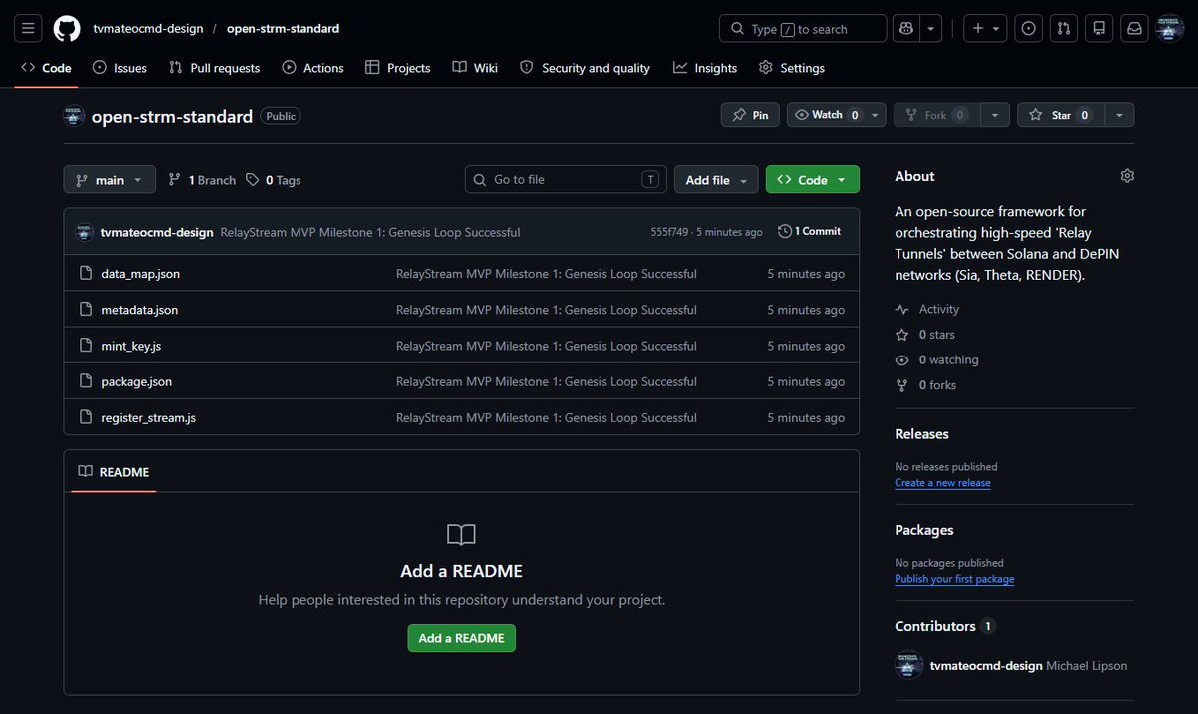
Task: Open the Wiki tab
Action: (x=475, y=68)
